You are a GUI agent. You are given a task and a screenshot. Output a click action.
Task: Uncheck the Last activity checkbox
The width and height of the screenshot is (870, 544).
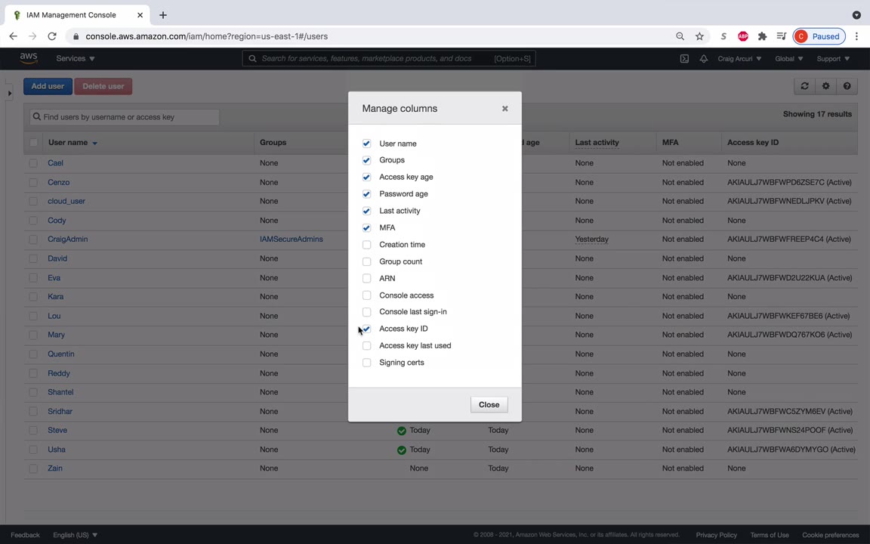tap(367, 211)
